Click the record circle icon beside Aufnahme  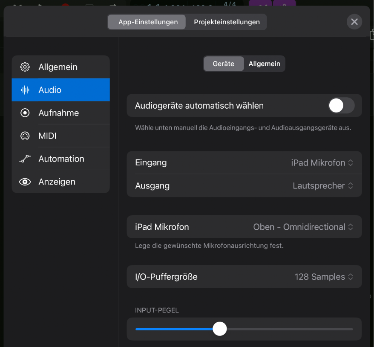click(25, 113)
